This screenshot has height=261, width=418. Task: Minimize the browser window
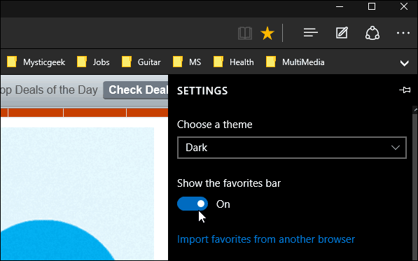click(340, 7)
